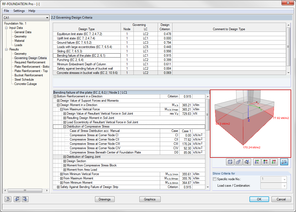Select Bucket Reinforcement in the tree
Viewport: 296px width, 212px height.
[x=29, y=75]
